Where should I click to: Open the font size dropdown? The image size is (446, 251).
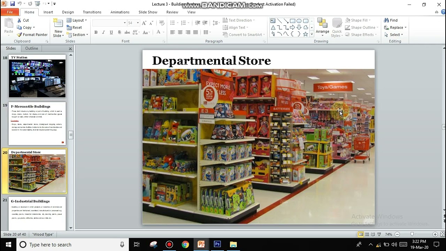click(x=138, y=22)
